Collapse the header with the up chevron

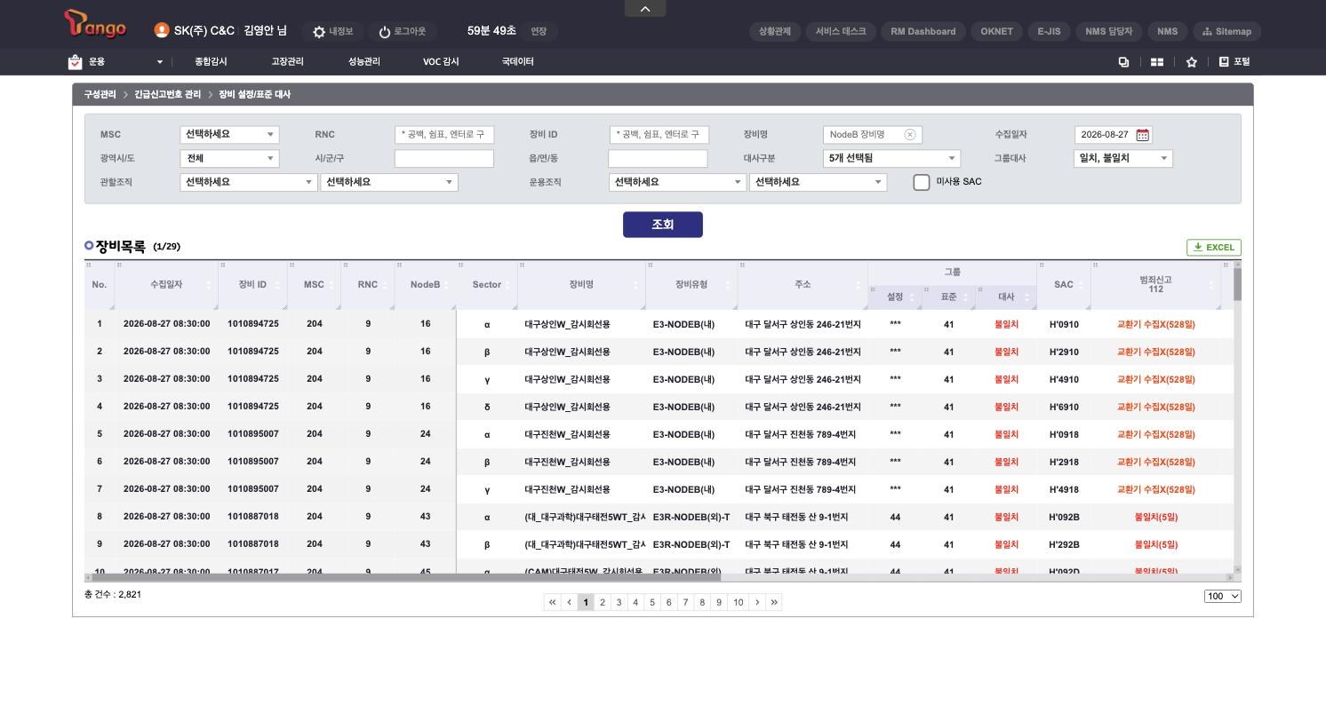point(645,8)
